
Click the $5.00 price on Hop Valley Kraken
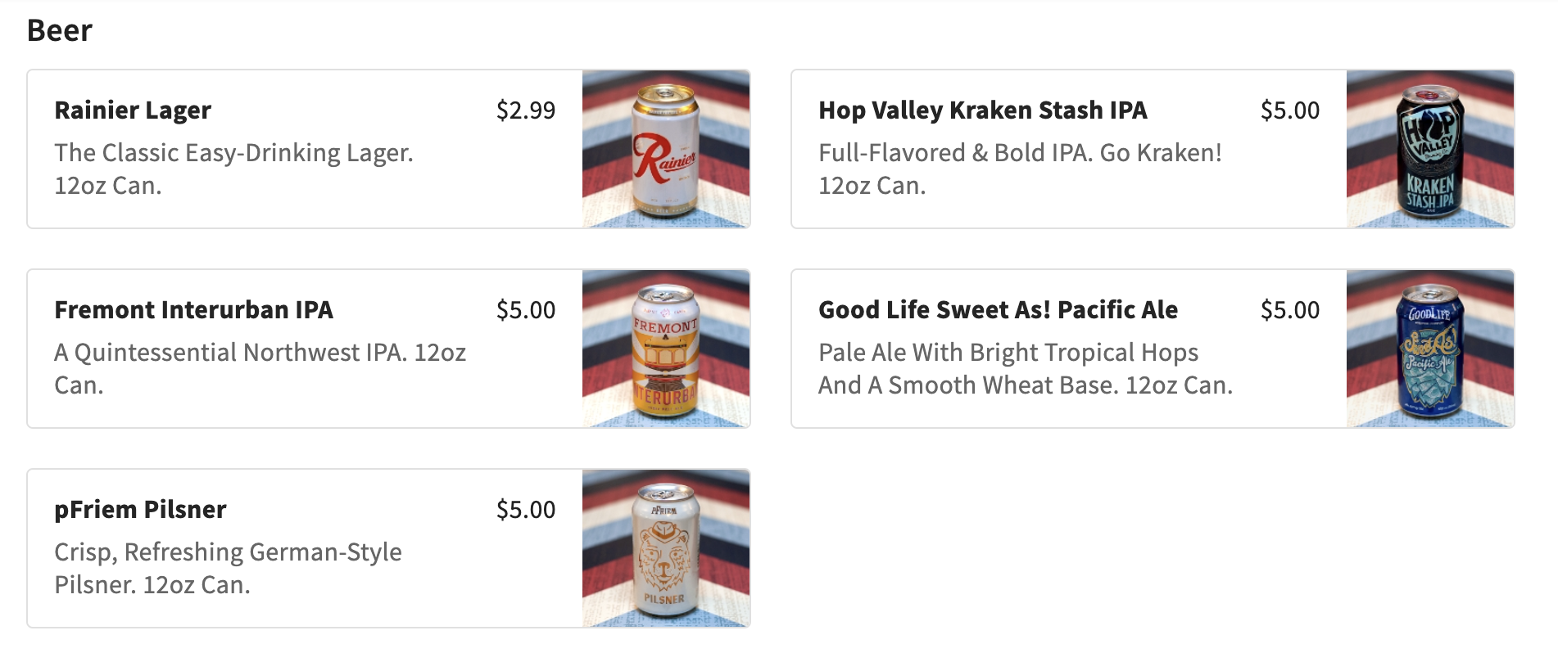(x=1289, y=110)
